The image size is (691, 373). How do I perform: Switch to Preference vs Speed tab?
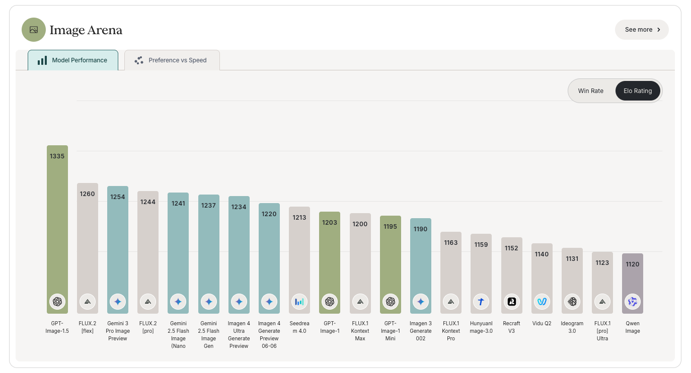pos(172,60)
